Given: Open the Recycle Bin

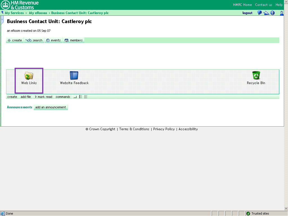Looking at the screenshot, I should pos(256,75).
